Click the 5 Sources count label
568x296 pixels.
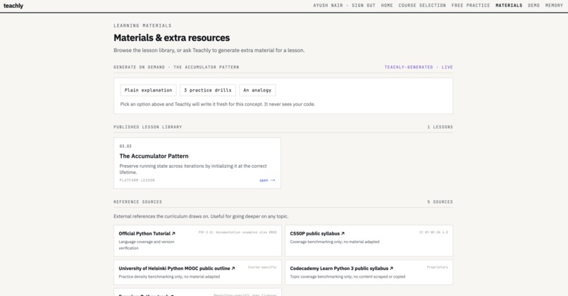(440, 202)
